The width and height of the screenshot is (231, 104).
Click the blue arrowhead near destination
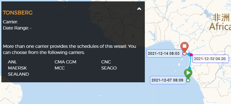188,54
